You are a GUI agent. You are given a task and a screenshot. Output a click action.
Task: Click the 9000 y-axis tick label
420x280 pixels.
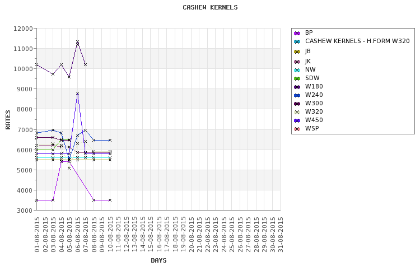pos(25,89)
